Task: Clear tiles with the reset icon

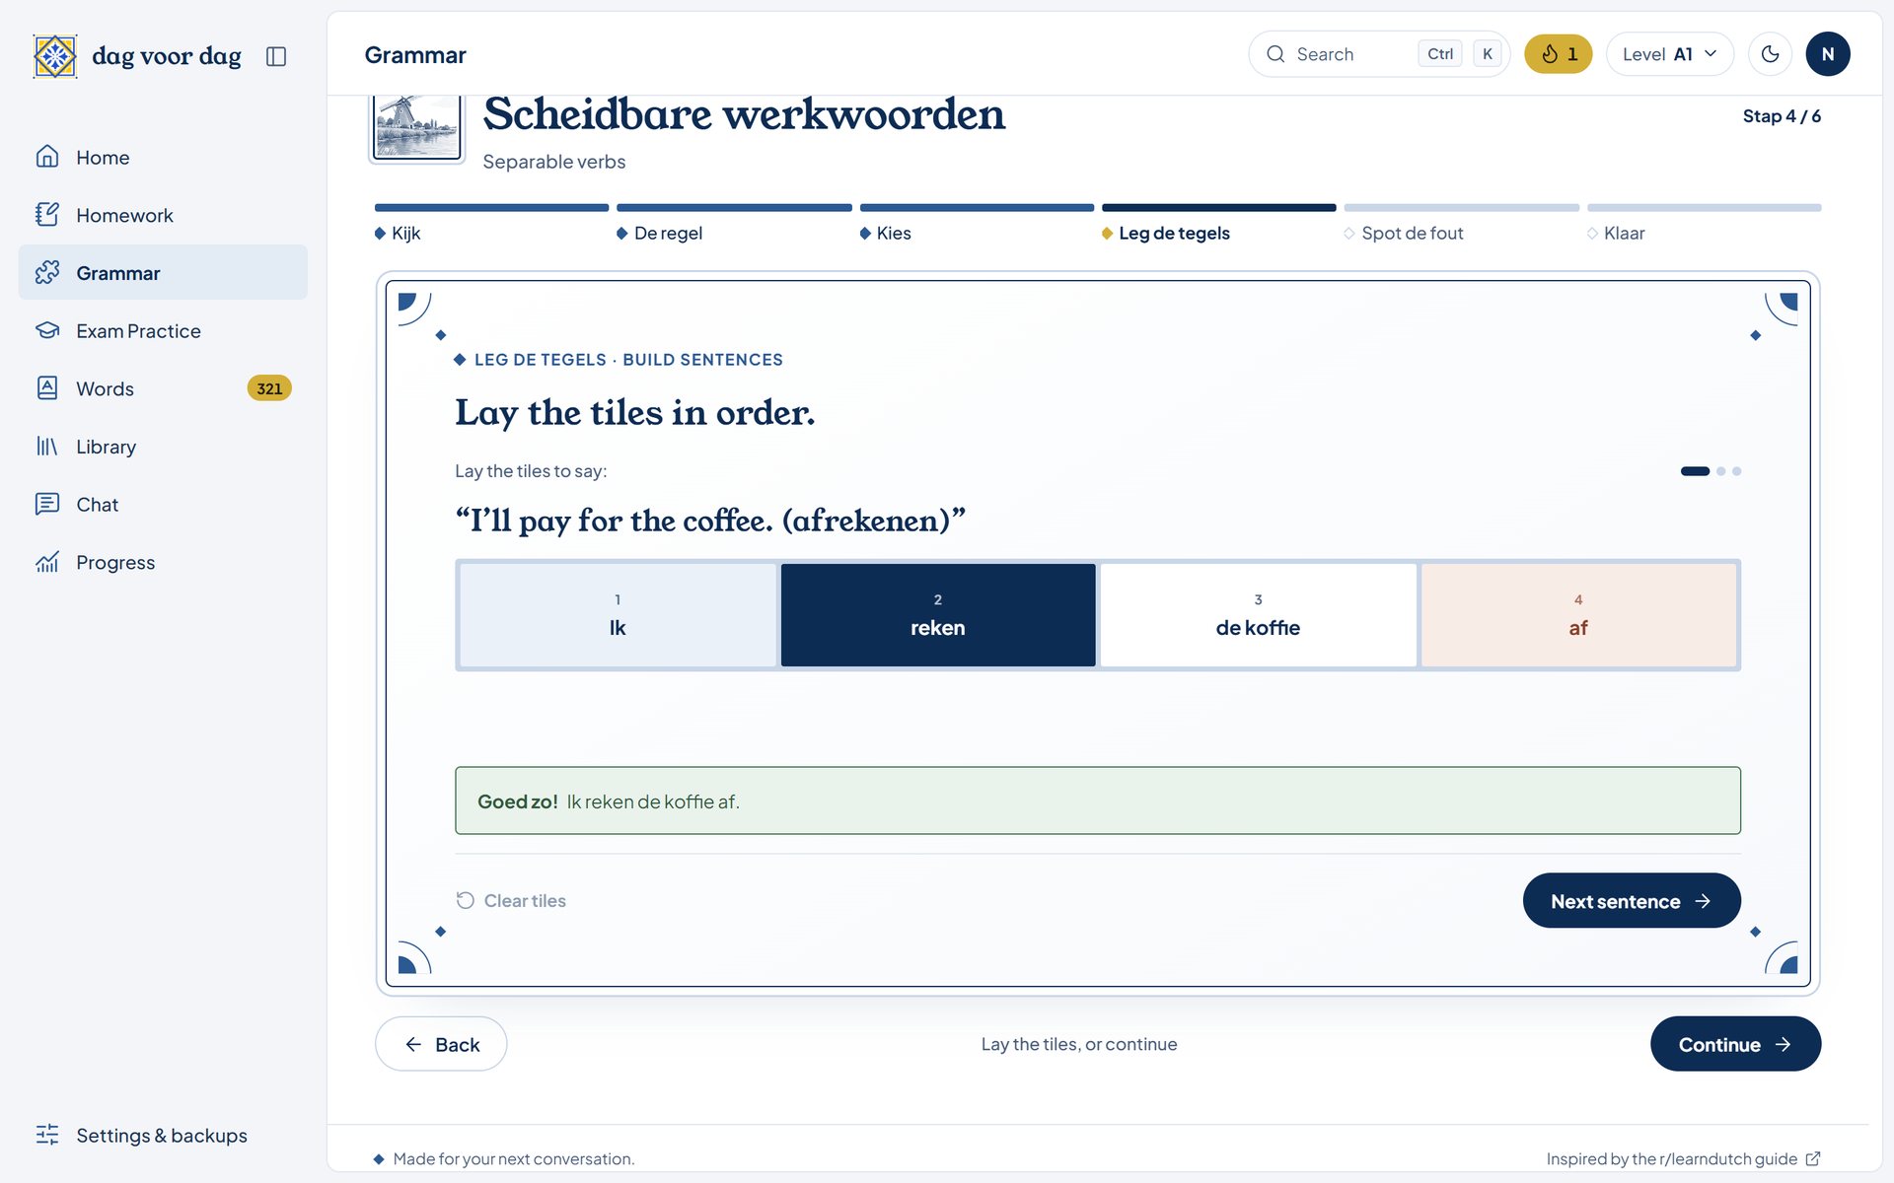Action: point(466,900)
